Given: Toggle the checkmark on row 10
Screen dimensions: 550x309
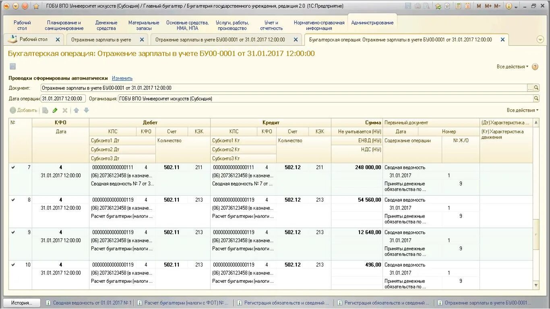Looking at the screenshot, I should click(x=13, y=265).
